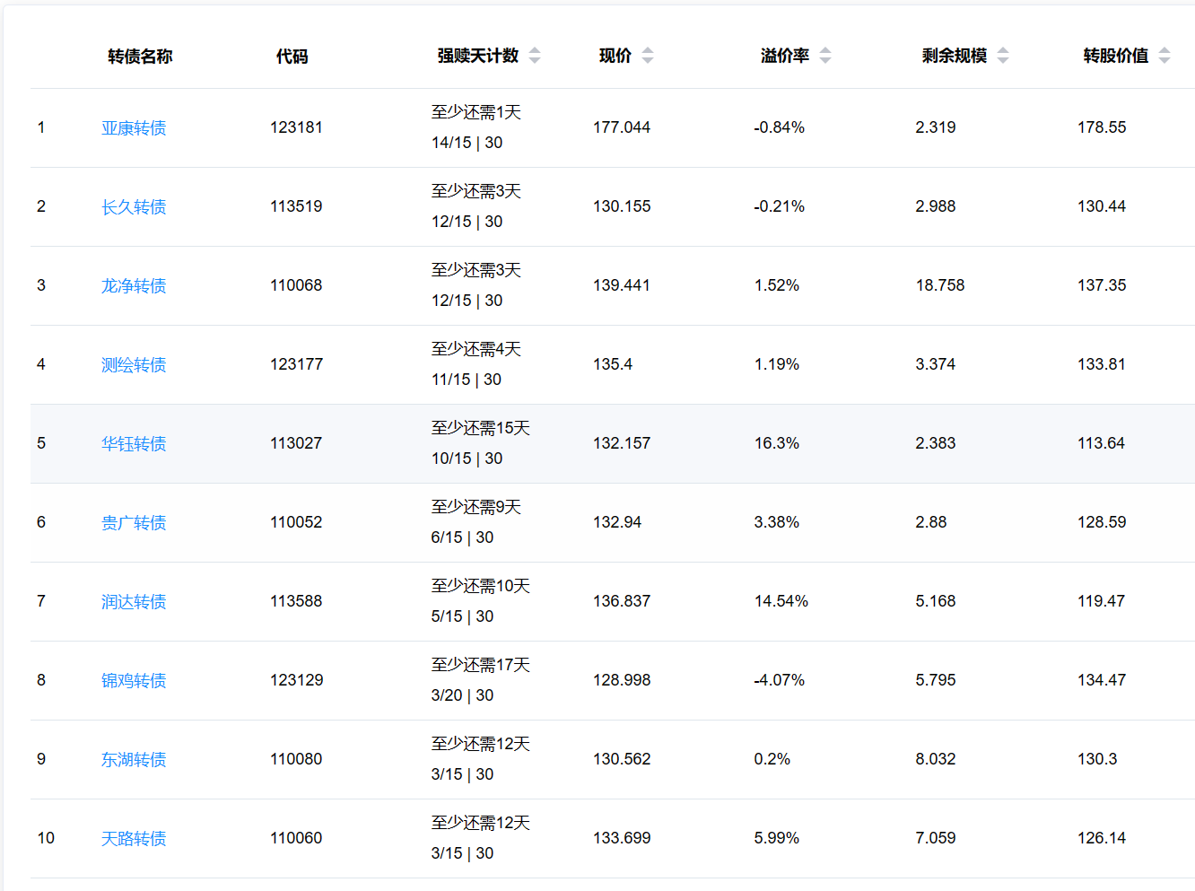Click bond code 123181 cell
Screen dimensions: 1195x891
pos(296,127)
